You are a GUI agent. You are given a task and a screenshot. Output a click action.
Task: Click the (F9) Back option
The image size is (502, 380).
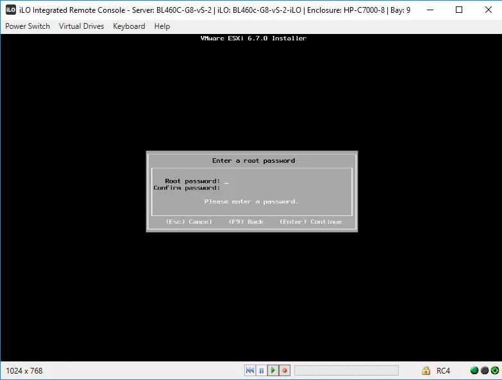coord(246,222)
